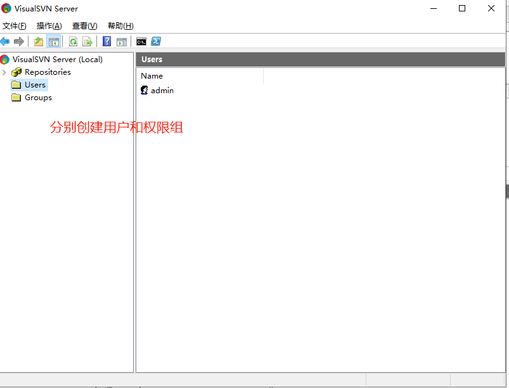Select the Repositories tree item

(48, 72)
